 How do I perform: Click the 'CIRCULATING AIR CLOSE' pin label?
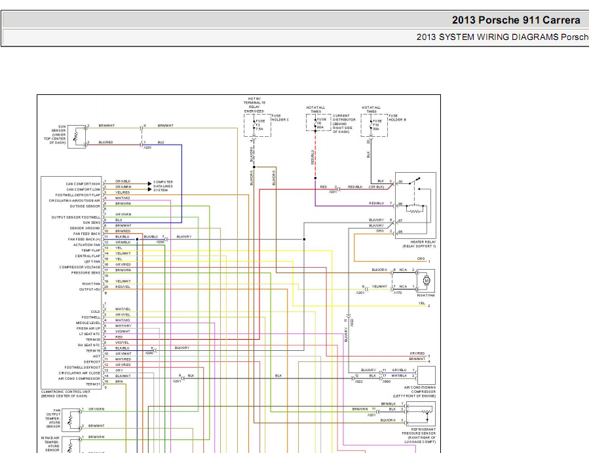coord(79,373)
